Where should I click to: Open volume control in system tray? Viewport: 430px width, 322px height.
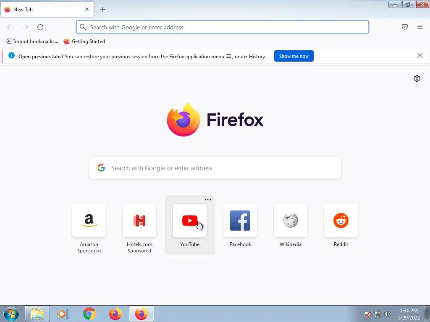coord(387,314)
